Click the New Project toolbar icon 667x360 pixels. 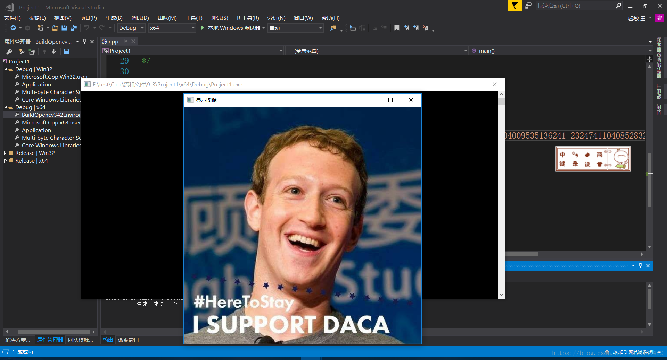tap(40, 28)
